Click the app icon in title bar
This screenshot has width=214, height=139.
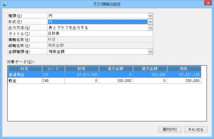point(5,4)
